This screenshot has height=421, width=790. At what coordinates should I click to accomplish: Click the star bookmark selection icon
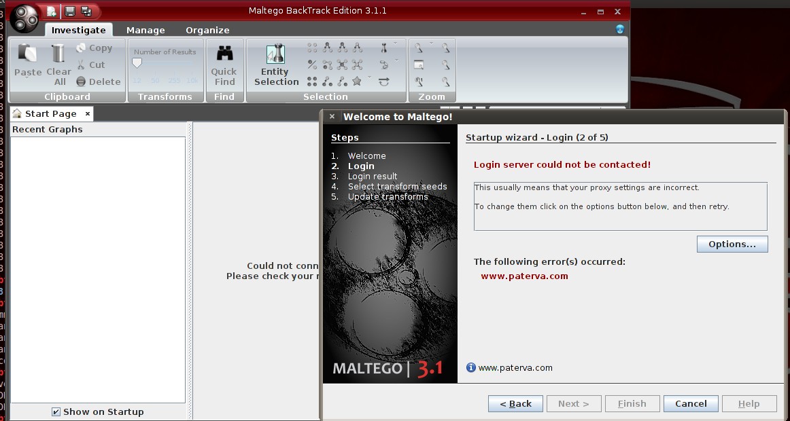coord(357,81)
